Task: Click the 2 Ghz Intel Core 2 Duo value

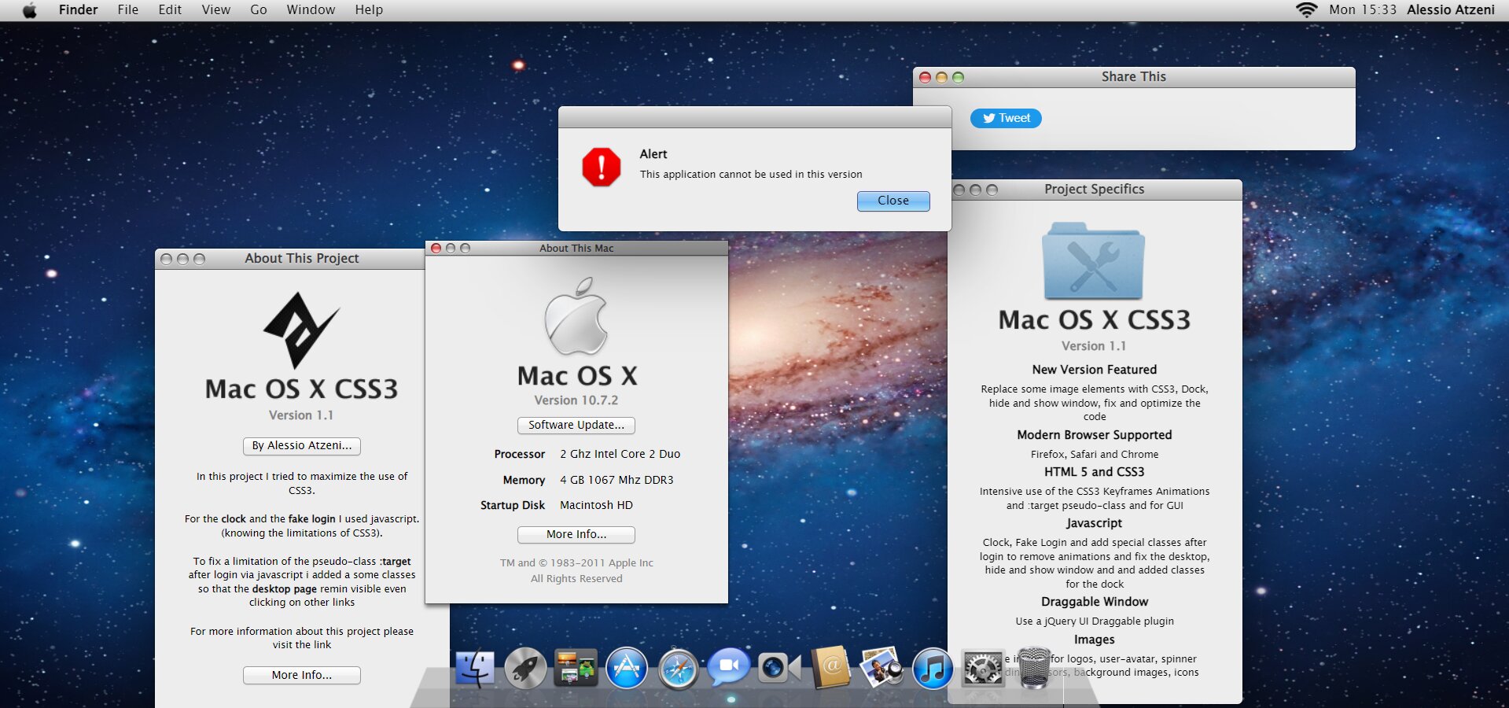Action: [620, 454]
